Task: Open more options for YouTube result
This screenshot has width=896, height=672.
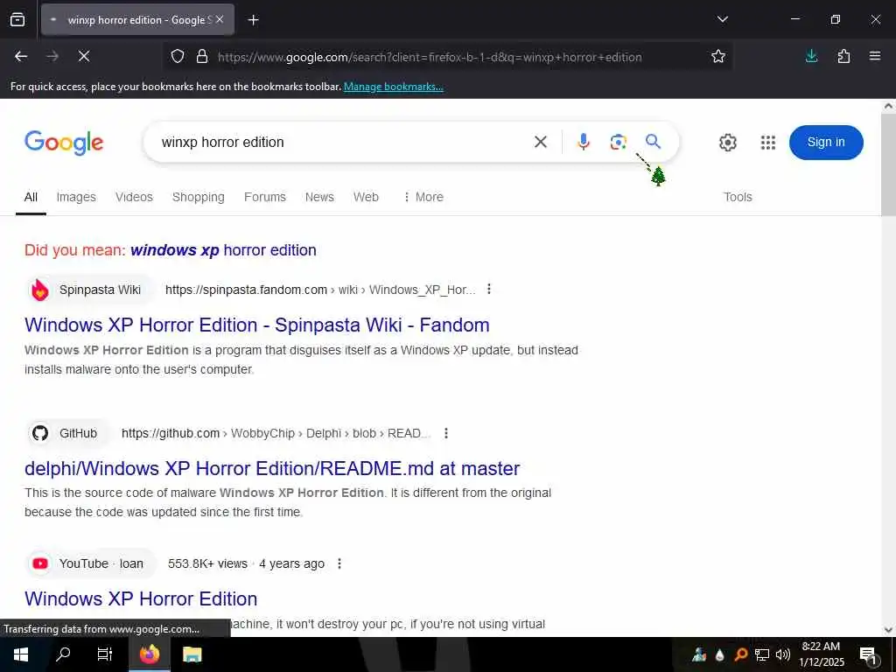Action: point(339,563)
